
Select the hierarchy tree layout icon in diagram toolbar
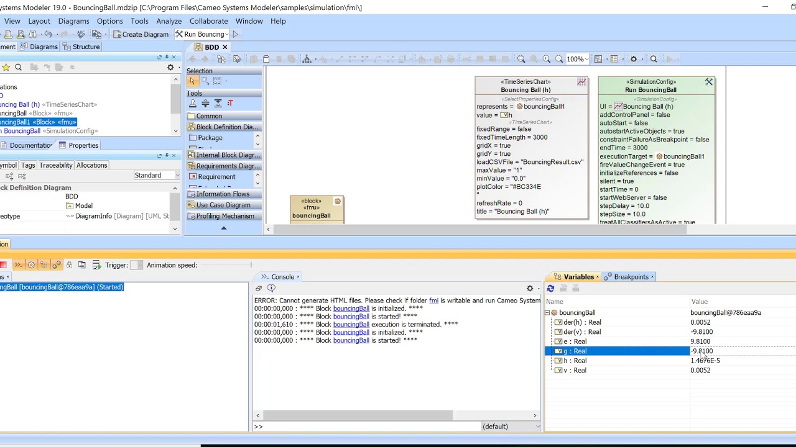pos(307,59)
